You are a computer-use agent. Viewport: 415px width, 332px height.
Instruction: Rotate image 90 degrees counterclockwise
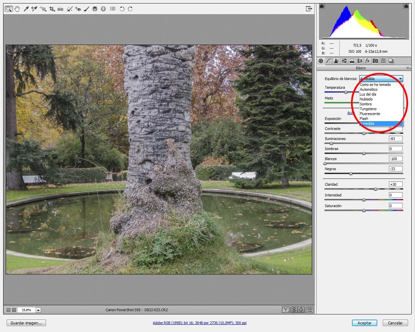122,9
